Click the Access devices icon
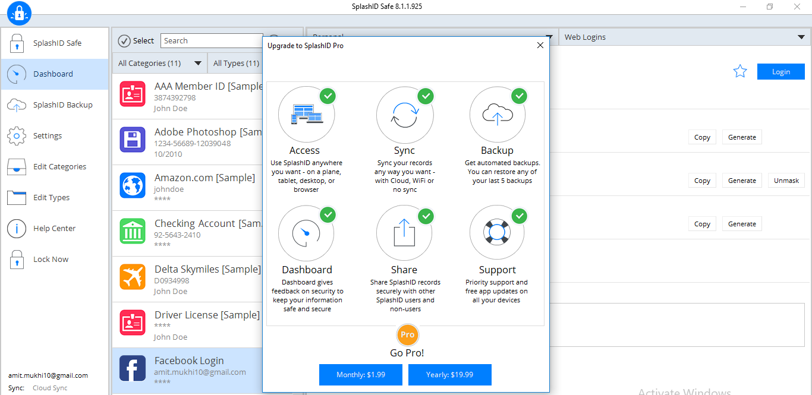Image resolution: width=812 pixels, height=395 pixels. coord(307,115)
